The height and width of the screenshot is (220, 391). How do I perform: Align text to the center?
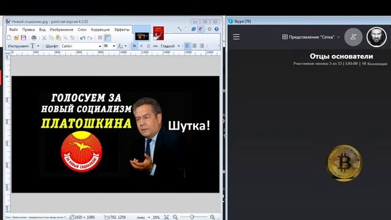coord(194,46)
